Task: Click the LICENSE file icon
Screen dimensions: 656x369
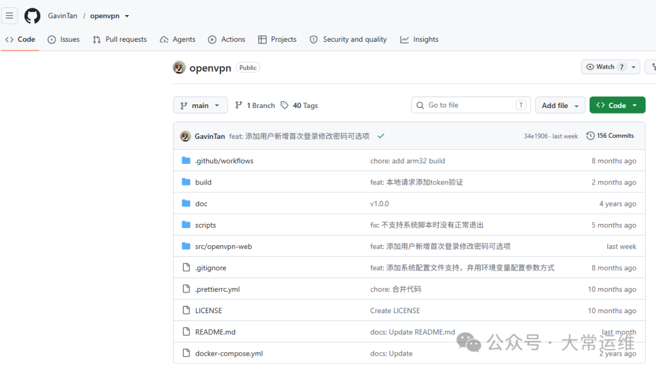Action: coord(186,310)
